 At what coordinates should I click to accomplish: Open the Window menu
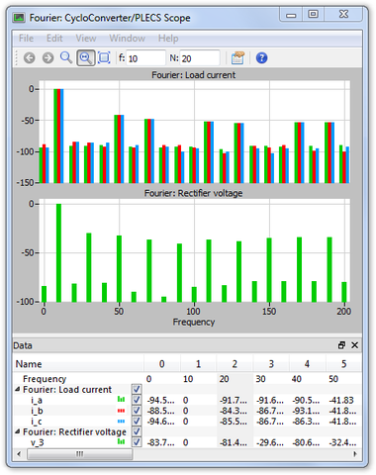(x=128, y=39)
